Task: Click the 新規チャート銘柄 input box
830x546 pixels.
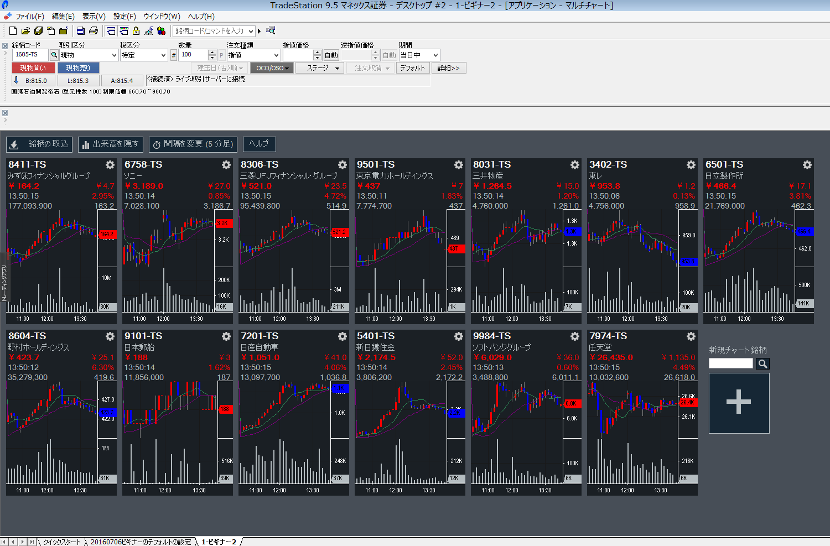Action: (731, 363)
